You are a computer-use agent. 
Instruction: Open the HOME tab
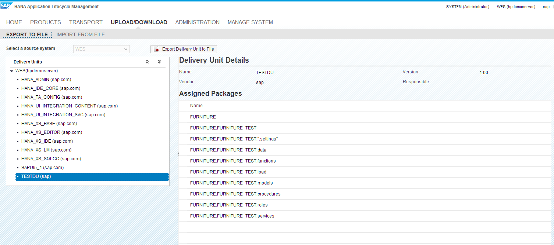coord(14,22)
